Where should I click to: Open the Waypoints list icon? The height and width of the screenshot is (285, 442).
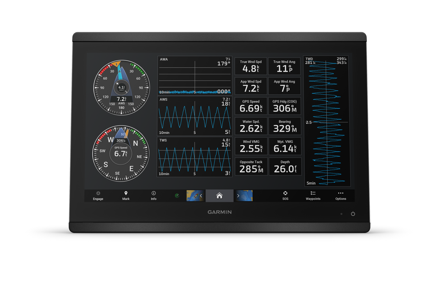point(313,193)
